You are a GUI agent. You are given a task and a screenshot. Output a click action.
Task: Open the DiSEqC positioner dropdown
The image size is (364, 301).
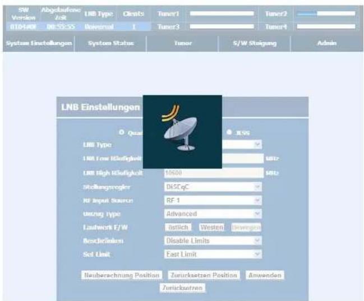(213, 187)
